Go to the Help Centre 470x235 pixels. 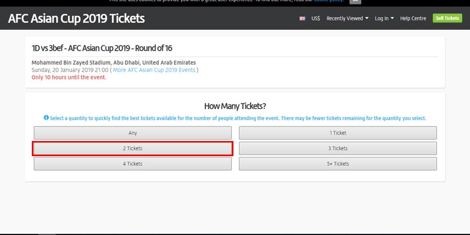click(x=413, y=18)
